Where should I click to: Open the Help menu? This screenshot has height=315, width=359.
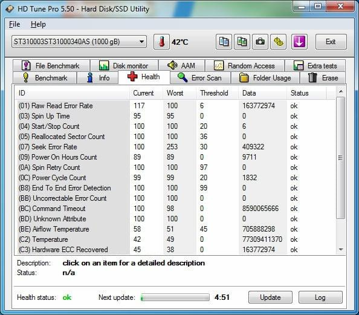pos(38,24)
